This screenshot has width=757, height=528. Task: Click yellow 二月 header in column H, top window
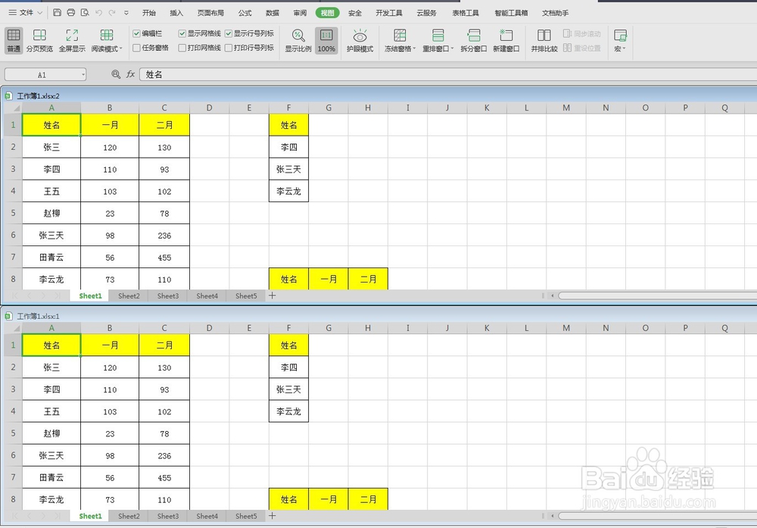pos(368,280)
